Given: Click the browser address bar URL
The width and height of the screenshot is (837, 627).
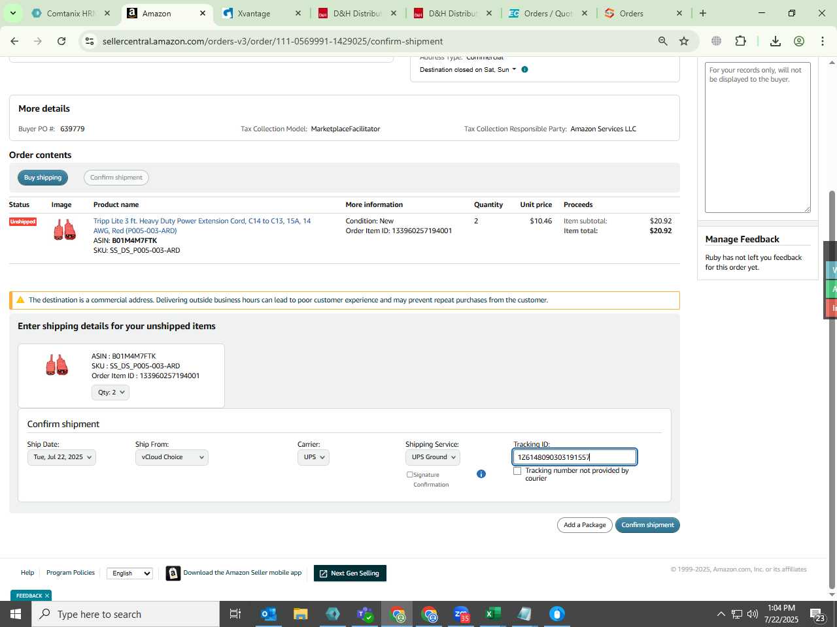Looking at the screenshot, I should (x=272, y=41).
